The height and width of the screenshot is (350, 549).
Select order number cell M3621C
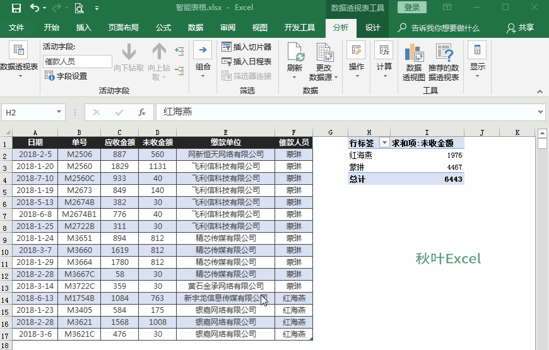[x=79, y=334]
